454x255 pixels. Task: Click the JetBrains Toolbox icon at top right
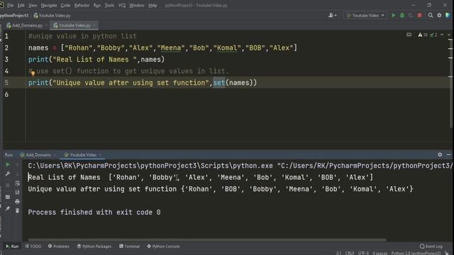[x=448, y=16]
